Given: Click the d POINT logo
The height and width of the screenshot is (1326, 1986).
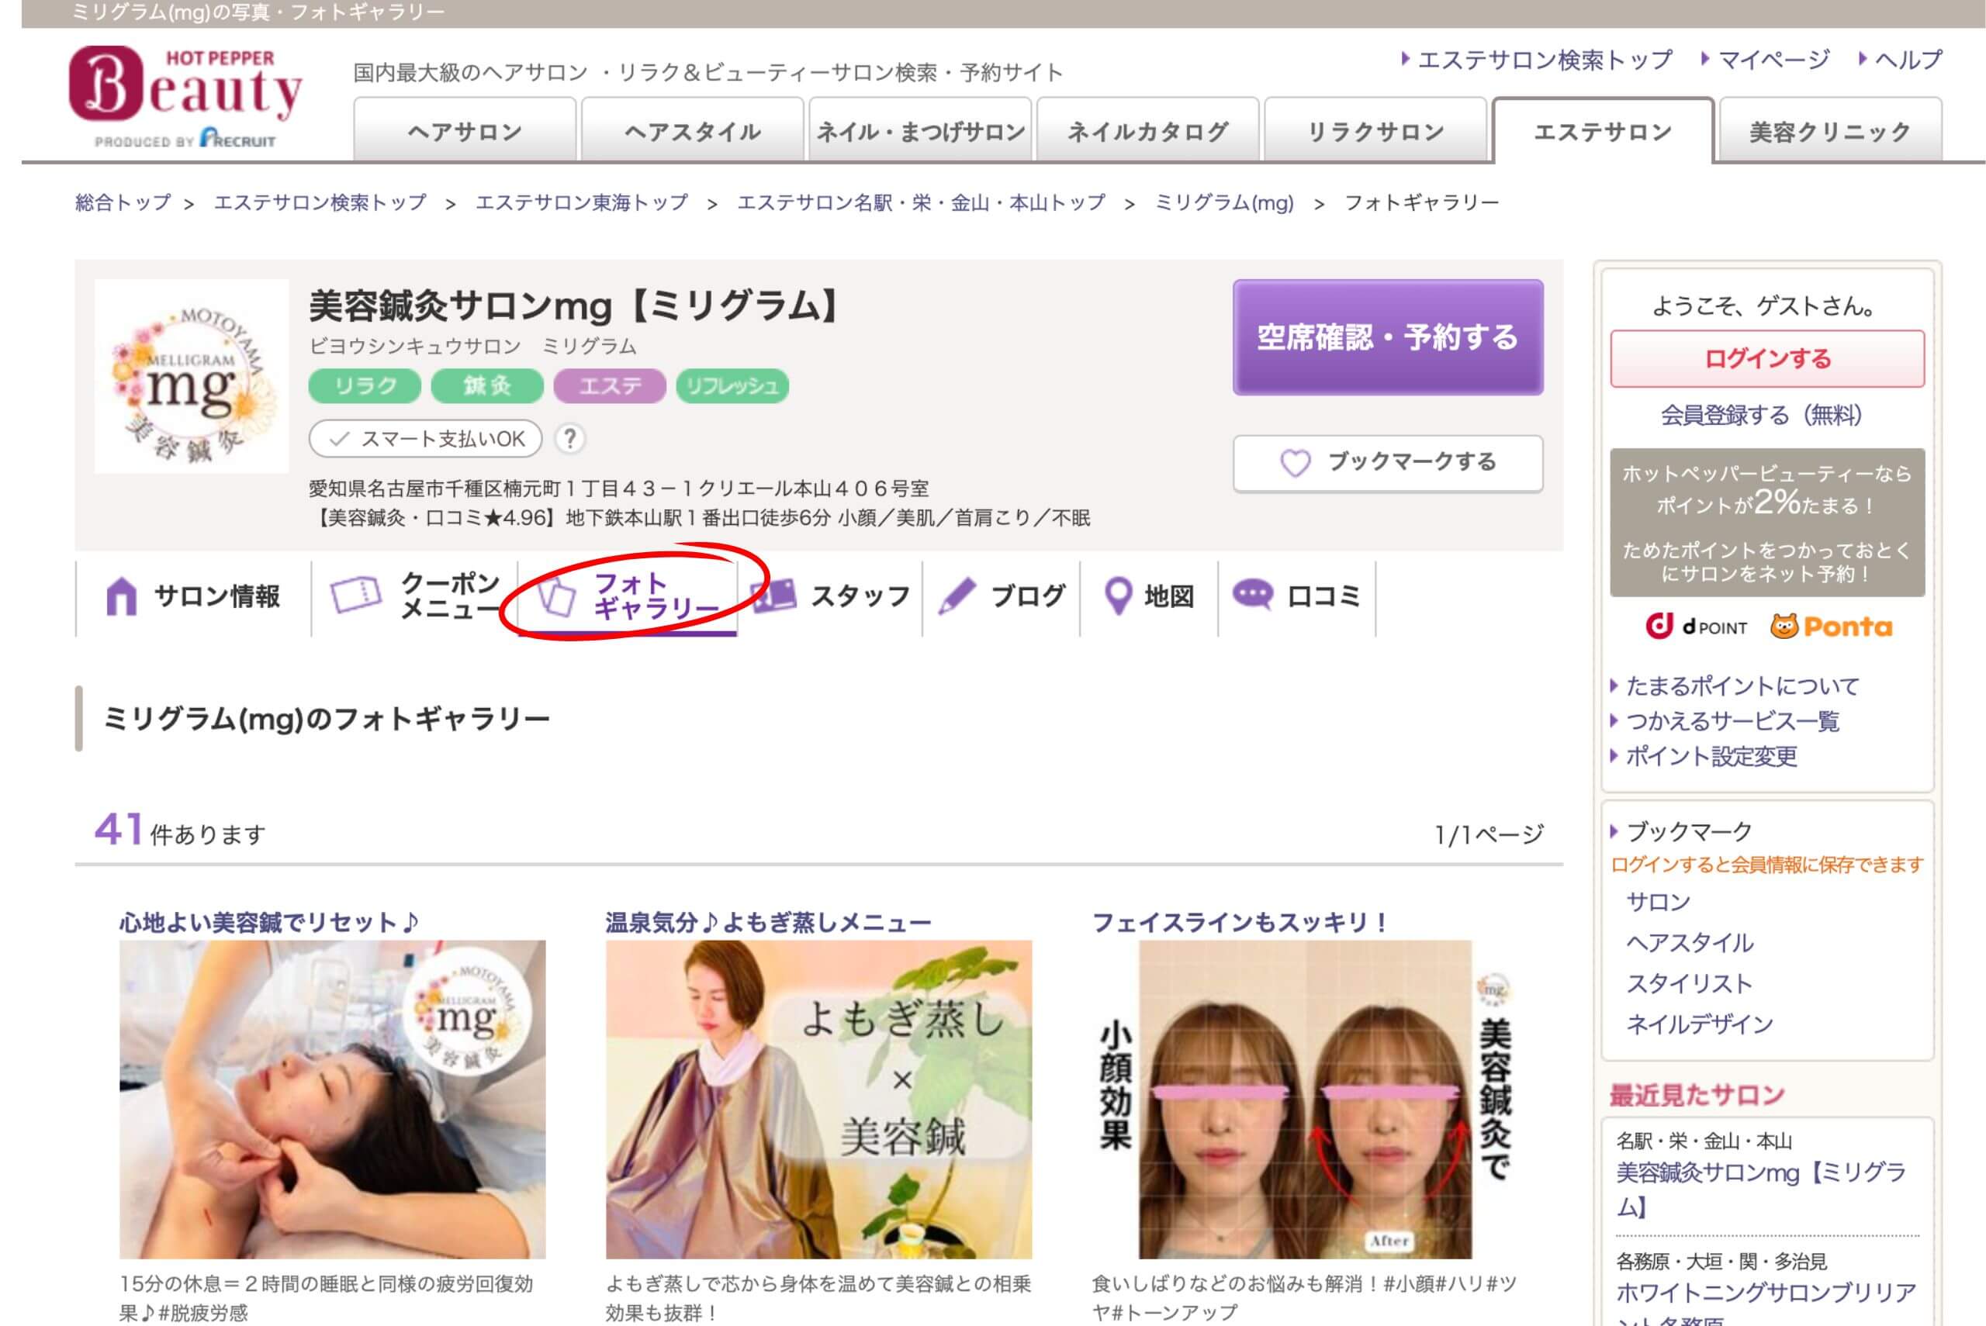Looking at the screenshot, I should click(x=1696, y=627).
